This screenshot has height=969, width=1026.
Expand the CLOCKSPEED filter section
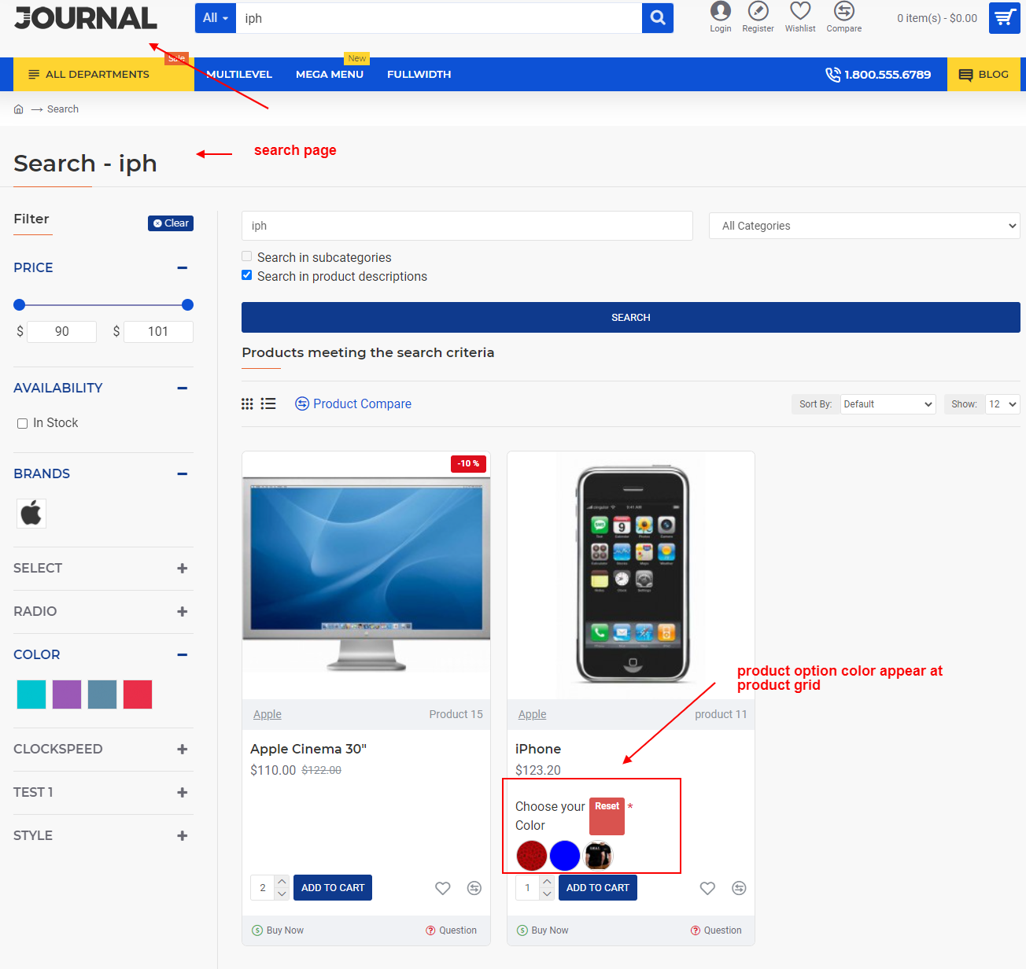point(183,749)
